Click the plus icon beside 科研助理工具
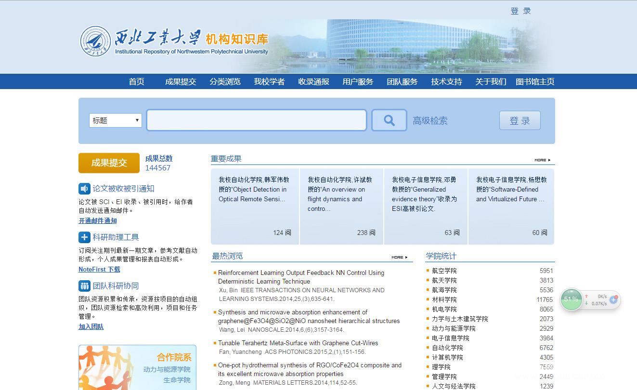Screen dimensions: 637x390 point(84,237)
